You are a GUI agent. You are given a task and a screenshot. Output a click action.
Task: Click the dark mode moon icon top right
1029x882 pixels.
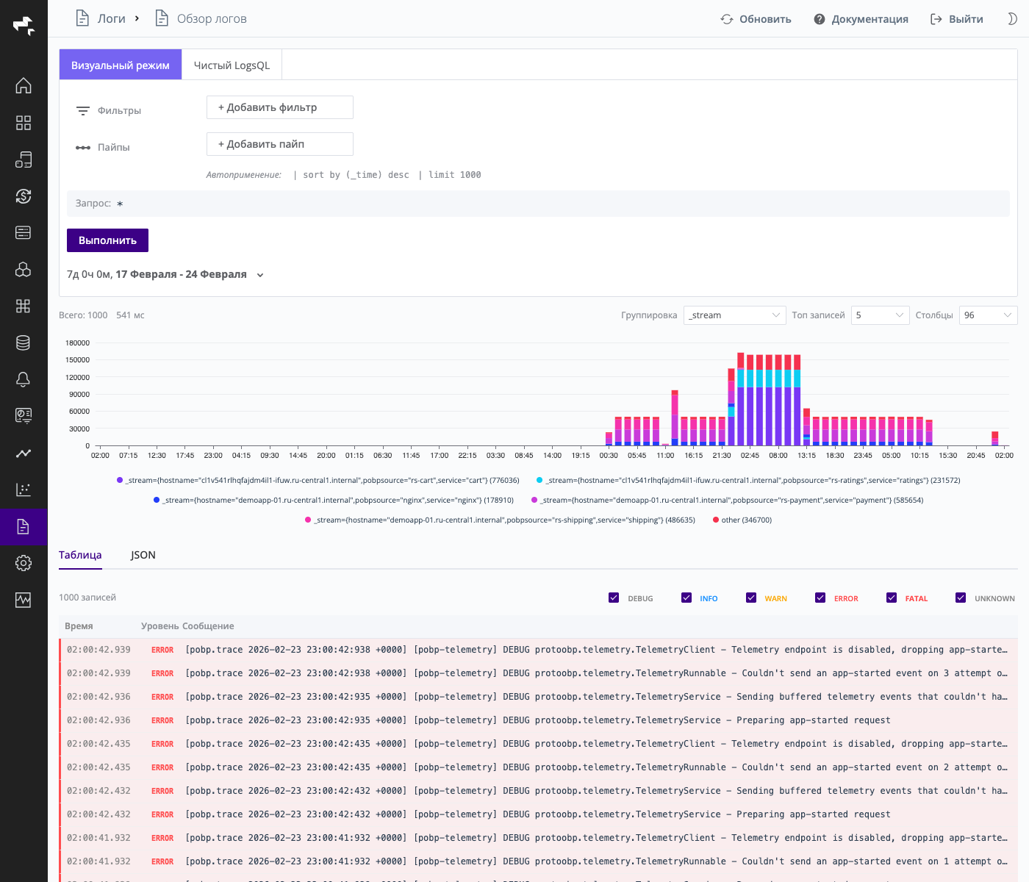[1014, 18]
